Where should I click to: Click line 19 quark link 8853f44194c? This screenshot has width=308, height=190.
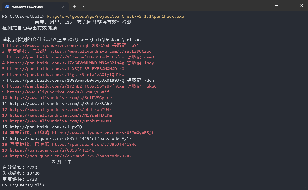pyautogui.click(x=52, y=150)
